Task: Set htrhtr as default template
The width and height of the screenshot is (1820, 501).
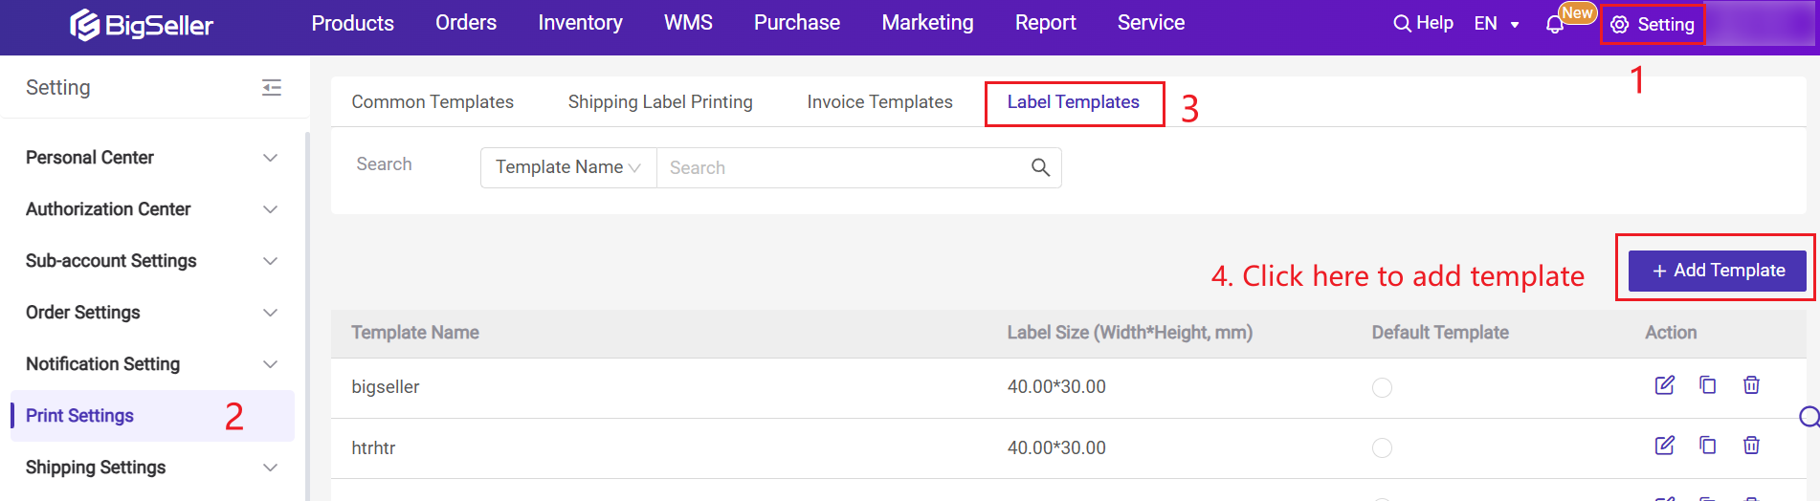Action: click(1382, 447)
